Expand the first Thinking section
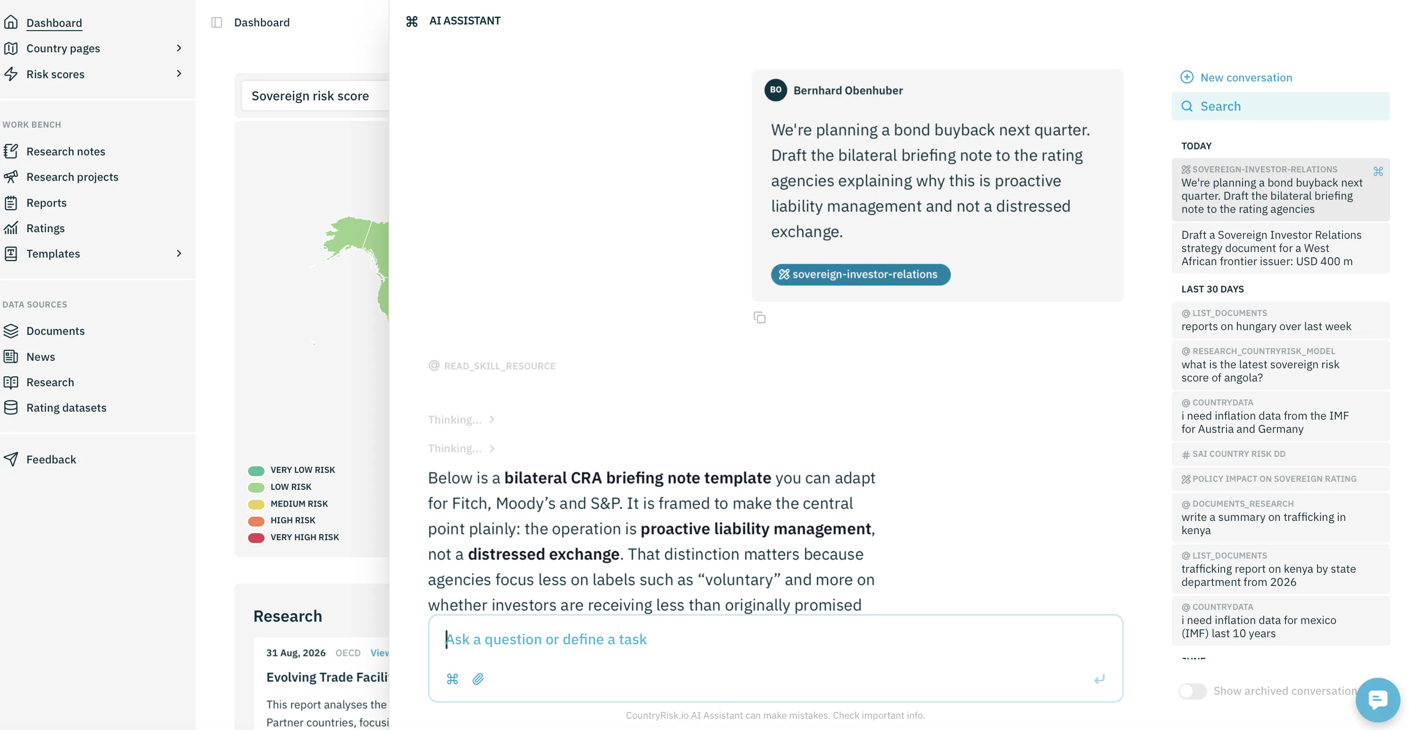Image resolution: width=1409 pixels, height=730 pixels. point(462,420)
